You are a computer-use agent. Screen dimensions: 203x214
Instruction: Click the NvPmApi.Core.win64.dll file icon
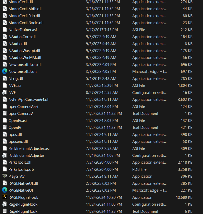(x=5, y=100)
